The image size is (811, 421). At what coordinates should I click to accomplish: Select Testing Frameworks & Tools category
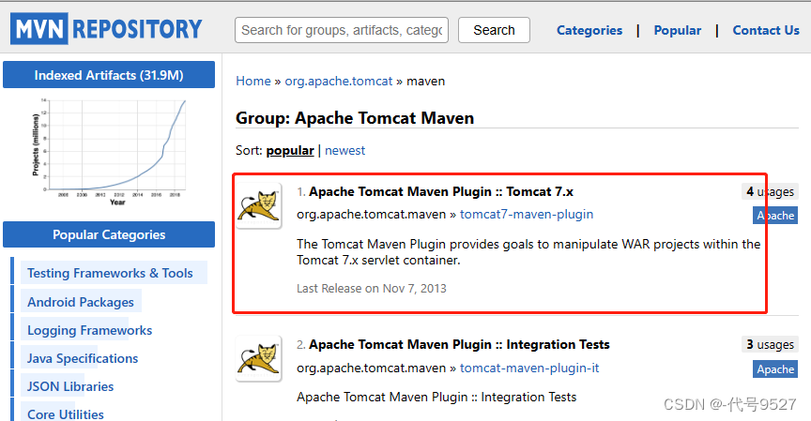point(110,273)
